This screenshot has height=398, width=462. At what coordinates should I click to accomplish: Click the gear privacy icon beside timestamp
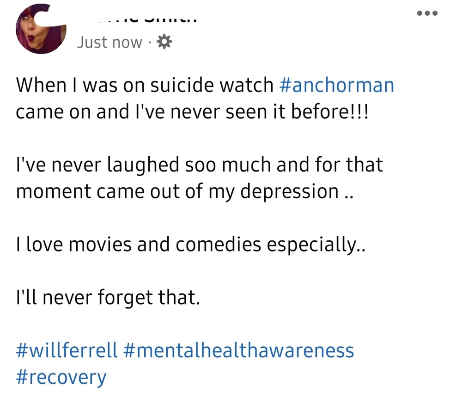[164, 43]
